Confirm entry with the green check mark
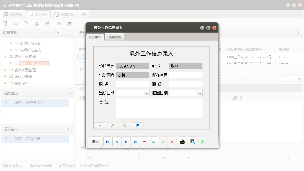304x171 pixels. (163, 141)
